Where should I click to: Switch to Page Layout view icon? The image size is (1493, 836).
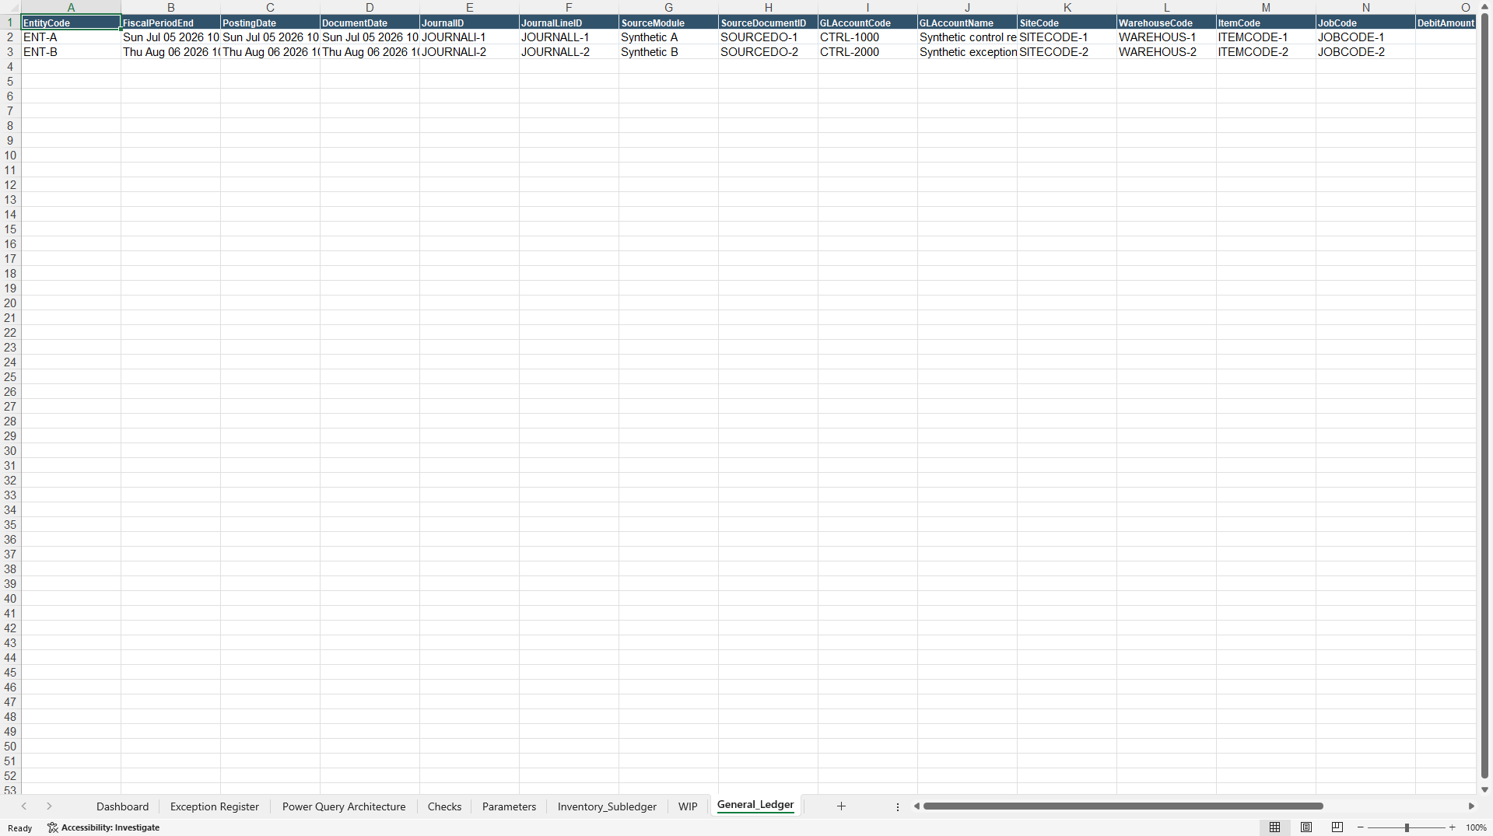[1306, 827]
